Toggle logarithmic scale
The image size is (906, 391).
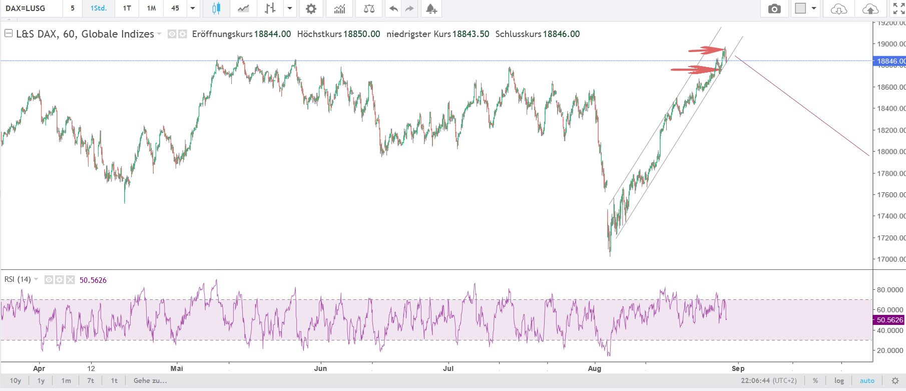[839, 380]
